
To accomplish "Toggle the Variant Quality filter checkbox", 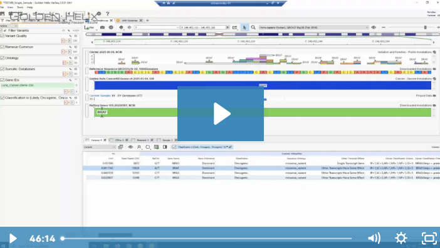I will click(x=3, y=36).
